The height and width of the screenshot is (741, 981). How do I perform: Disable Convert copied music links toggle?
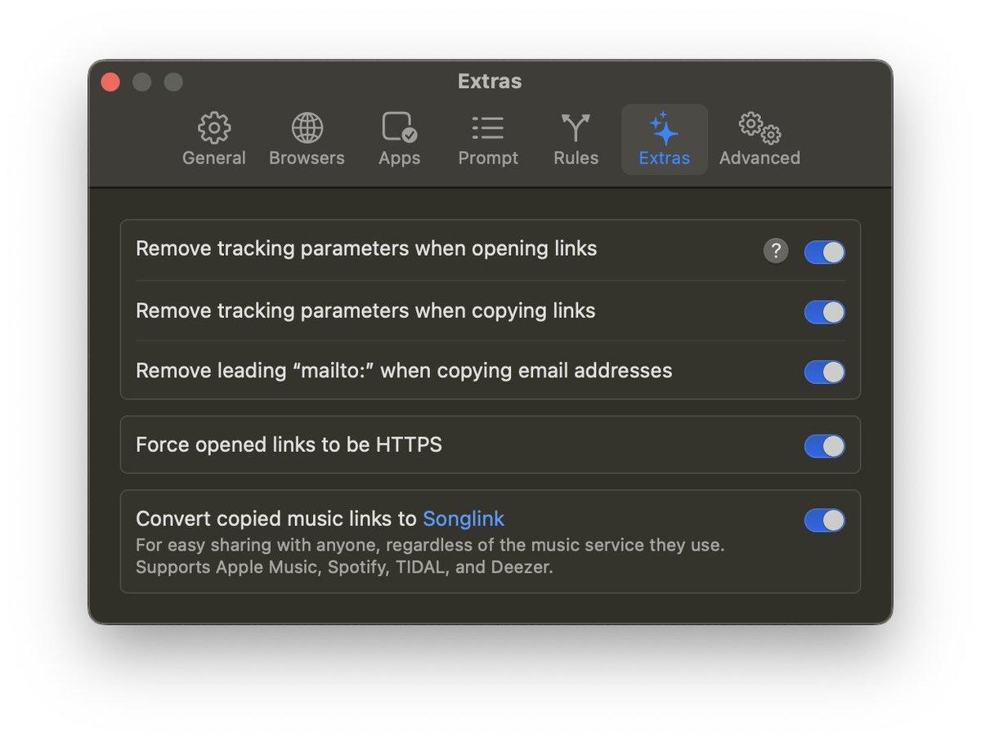(x=825, y=520)
